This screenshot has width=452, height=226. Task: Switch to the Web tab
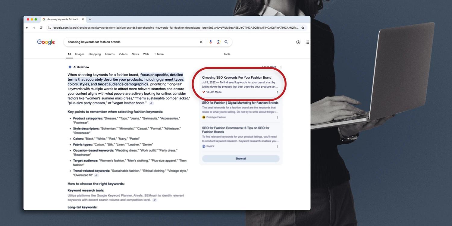click(x=146, y=54)
